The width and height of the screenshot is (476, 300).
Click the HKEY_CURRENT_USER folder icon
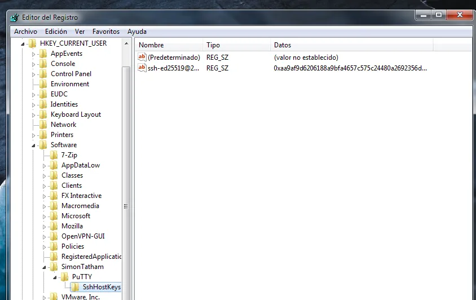tap(33, 43)
